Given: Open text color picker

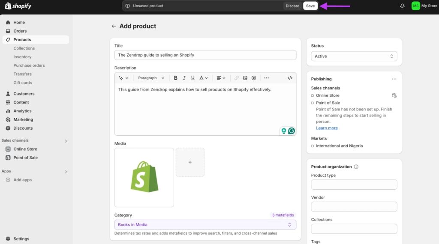Looking at the screenshot, I should pyautogui.click(x=204, y=78).
